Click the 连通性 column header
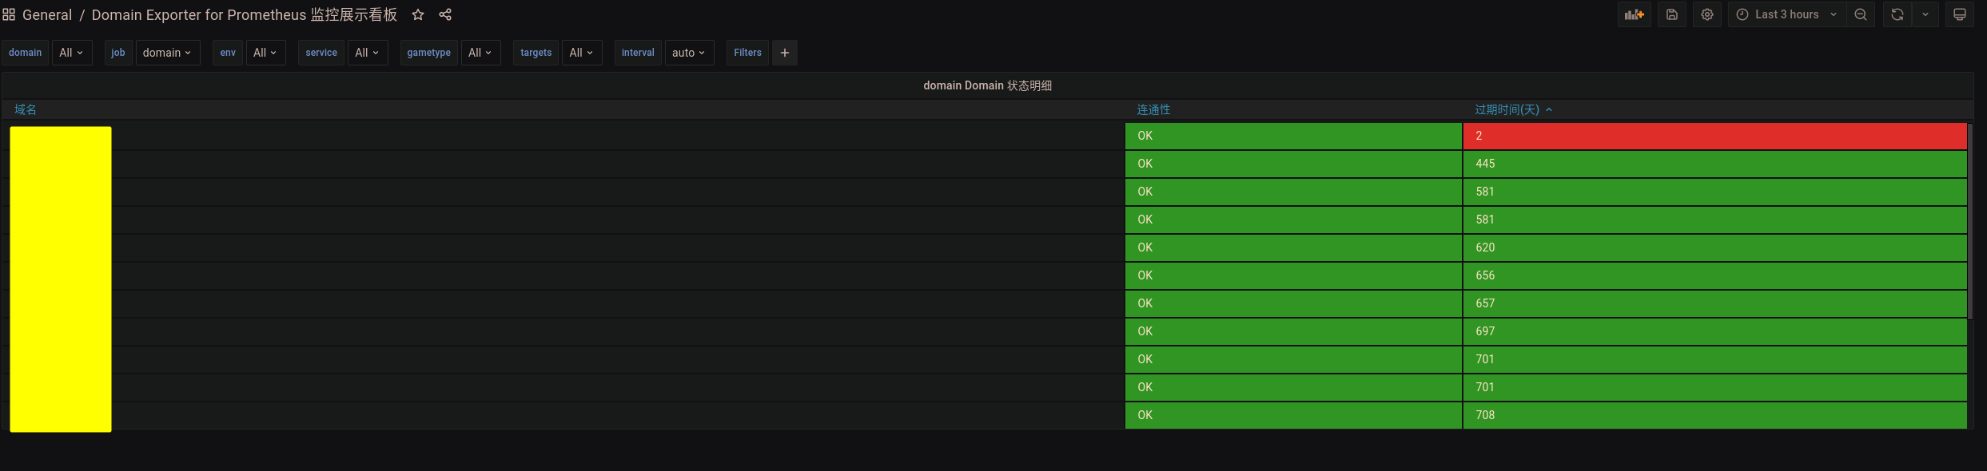 (x=1153, y=109)
